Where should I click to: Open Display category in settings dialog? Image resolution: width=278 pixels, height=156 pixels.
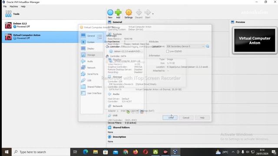(x=91, y=49)
